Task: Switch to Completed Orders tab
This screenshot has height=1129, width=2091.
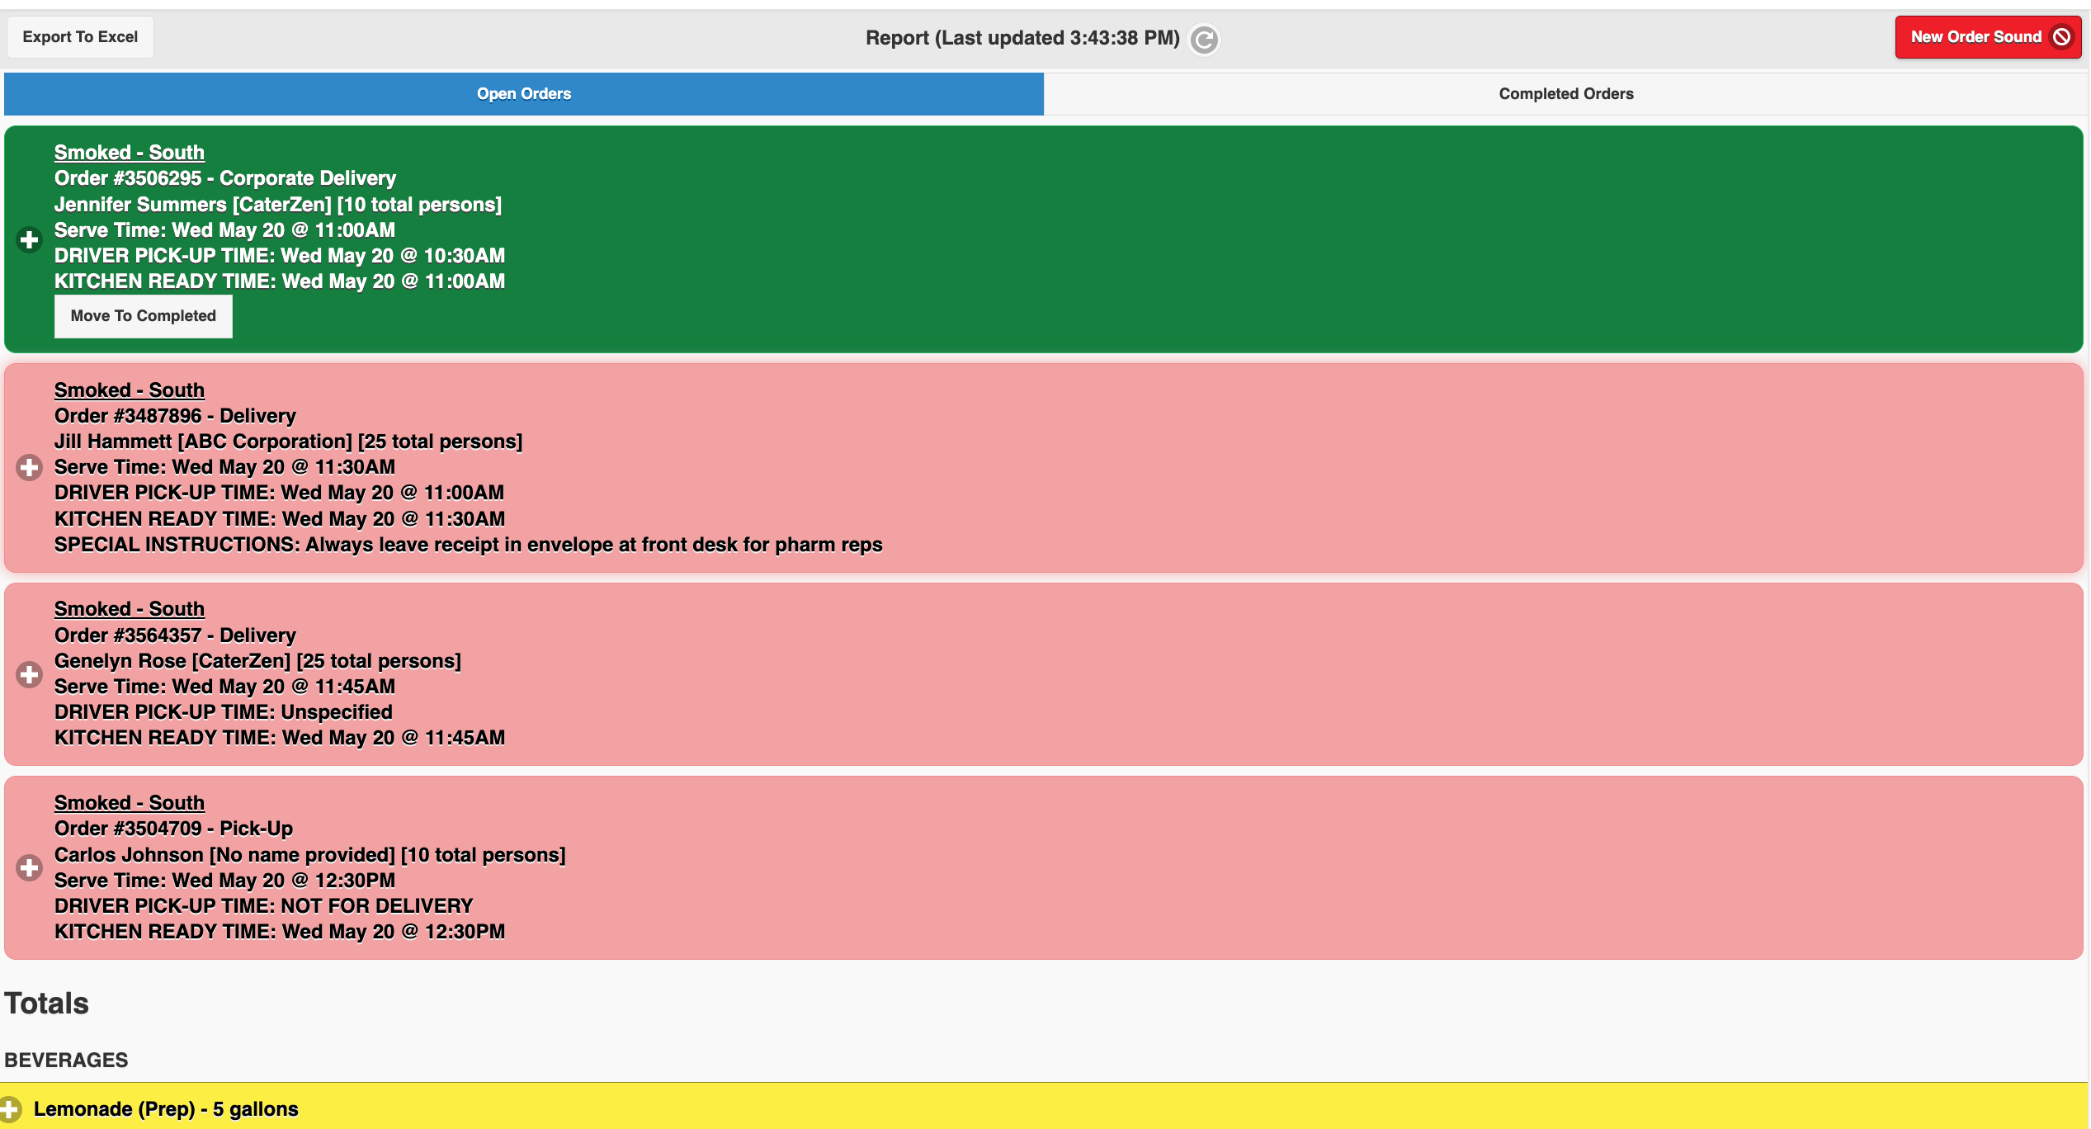Action: (x=1565, y=94)
